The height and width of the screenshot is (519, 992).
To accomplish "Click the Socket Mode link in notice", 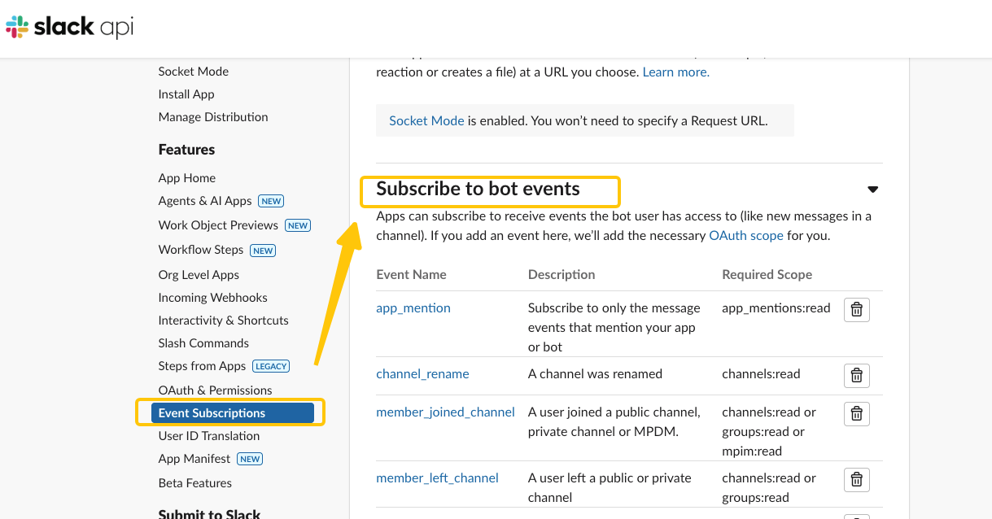I will (426, 121).
